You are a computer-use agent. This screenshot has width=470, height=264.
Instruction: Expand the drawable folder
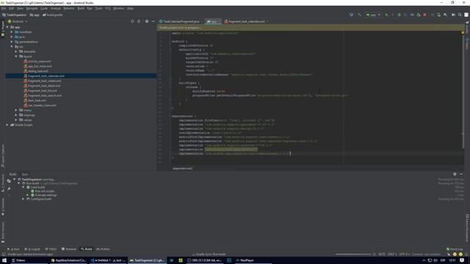coord(16,51)
